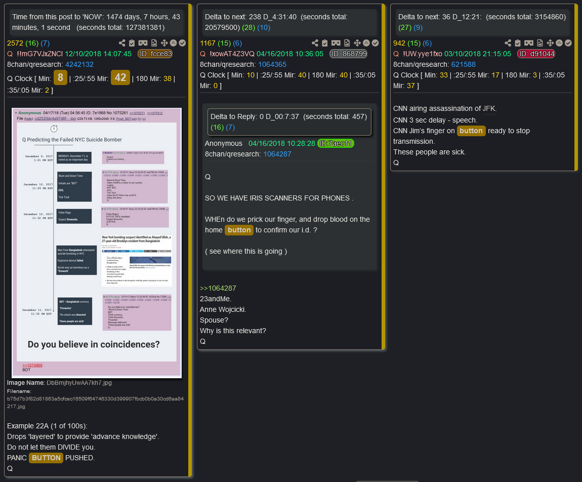Copy post 1167 with the clipboard icon
Image resolution: width=582 pixels, height=482 pixels.
tap(325, 43)
